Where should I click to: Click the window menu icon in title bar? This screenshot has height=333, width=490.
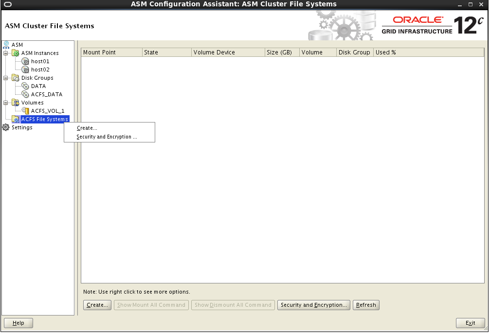tap(7, 4)
